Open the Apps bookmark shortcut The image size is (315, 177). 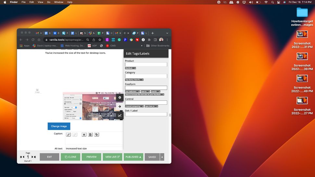[x=24, y=46]
